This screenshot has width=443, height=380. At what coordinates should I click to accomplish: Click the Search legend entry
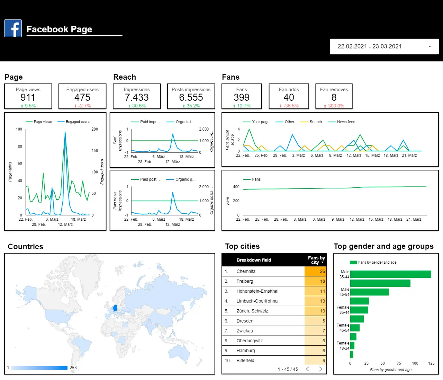tap(311, 122)
